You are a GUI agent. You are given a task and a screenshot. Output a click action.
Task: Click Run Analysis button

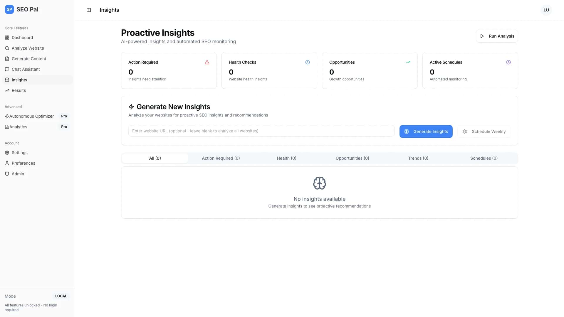pos(497,36)
